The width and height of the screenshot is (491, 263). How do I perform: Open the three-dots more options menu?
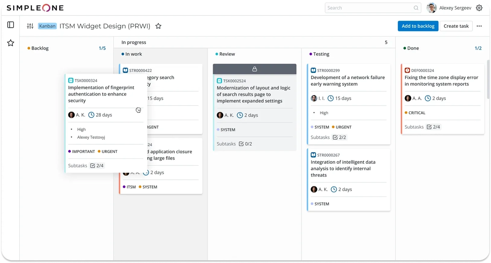479,26
